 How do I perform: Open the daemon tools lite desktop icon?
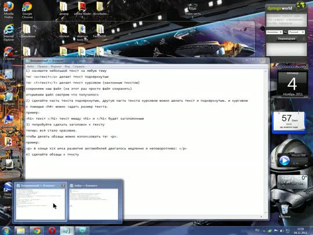(x=82, y=32)
